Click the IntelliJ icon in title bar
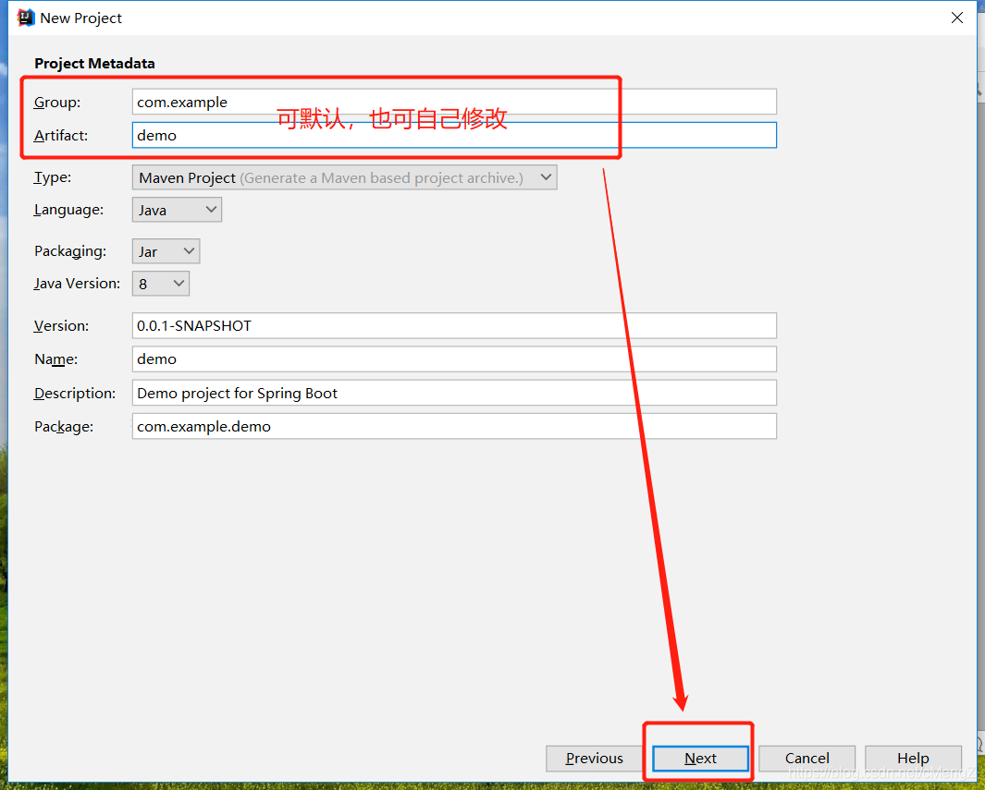Image resolution: width=985 pixels, height=790 pixels. point(25,18)
